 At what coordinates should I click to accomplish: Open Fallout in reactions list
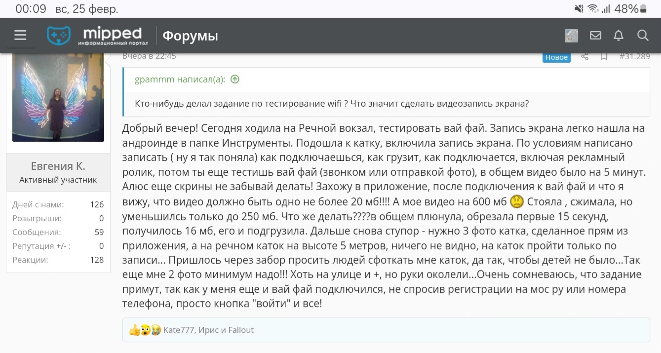pos(241,330)
